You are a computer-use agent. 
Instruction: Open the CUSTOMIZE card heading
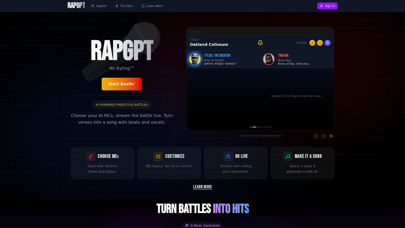175,156
